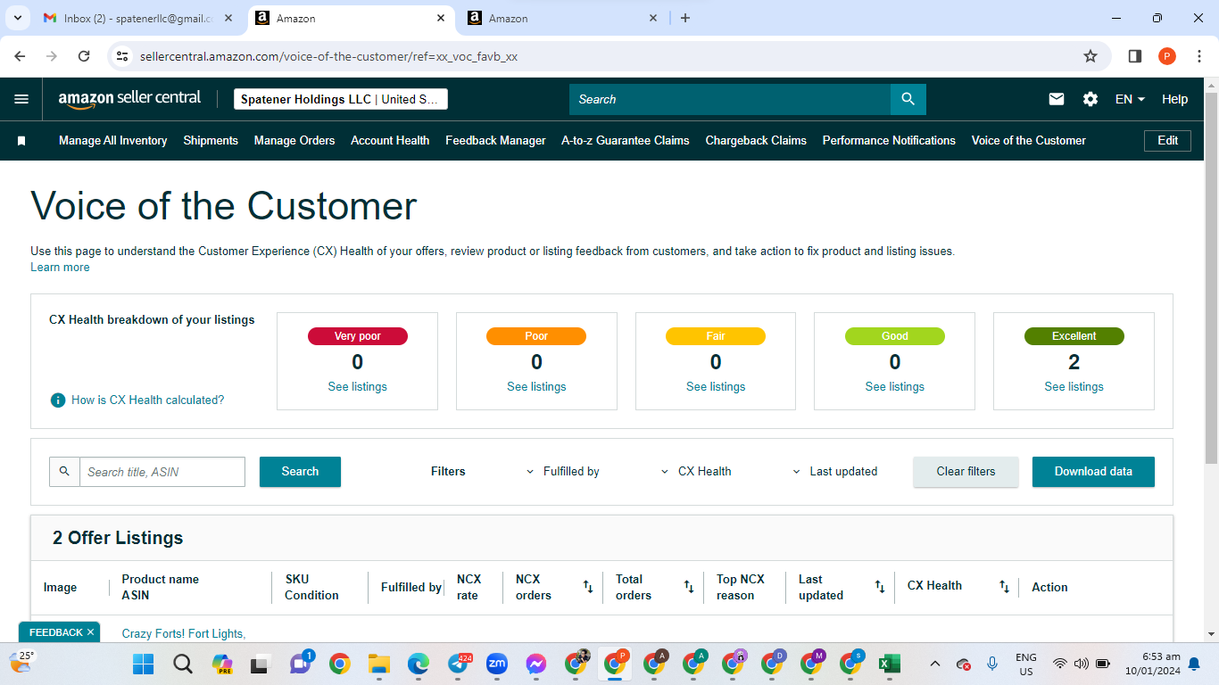This screenshot has height=685, width=1219.
Task: Click the Learn more link
Action: (60, 268)
